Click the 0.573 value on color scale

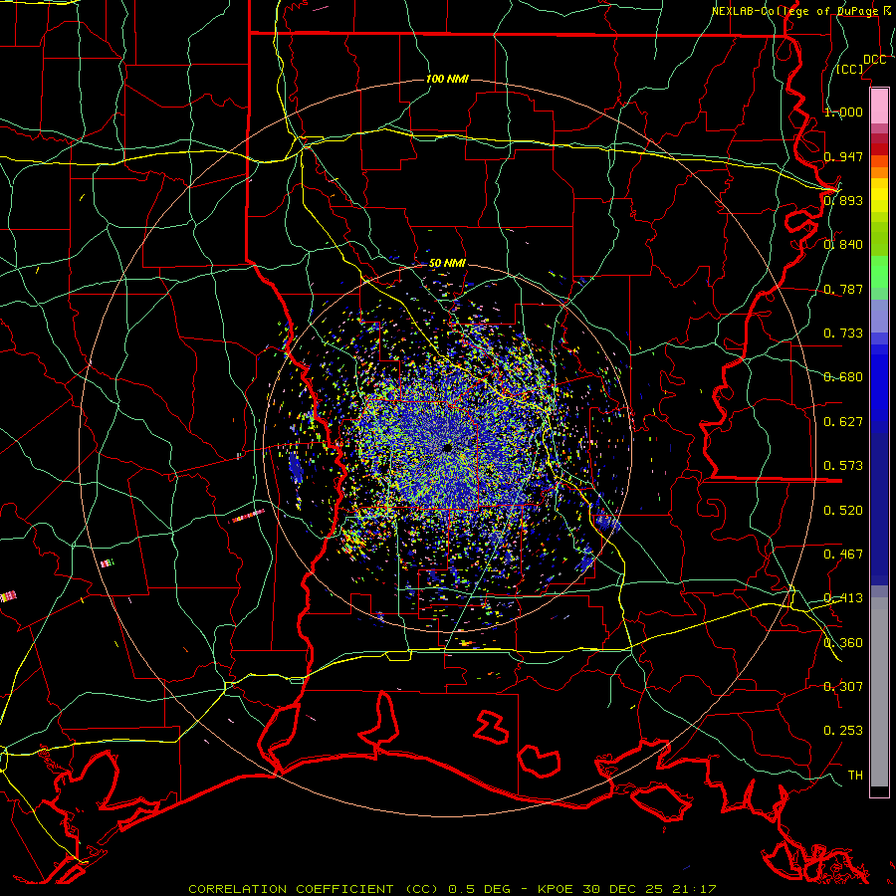843,466
